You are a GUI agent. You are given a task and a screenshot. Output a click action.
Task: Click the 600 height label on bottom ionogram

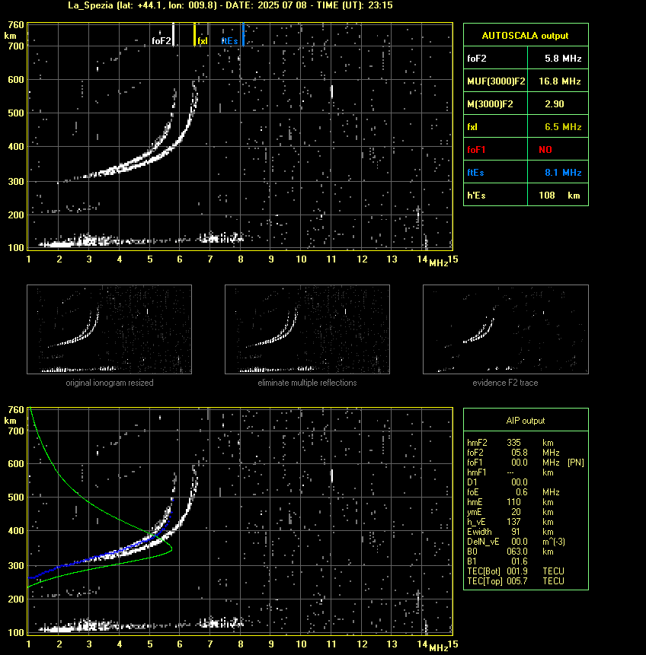(16, 464)
